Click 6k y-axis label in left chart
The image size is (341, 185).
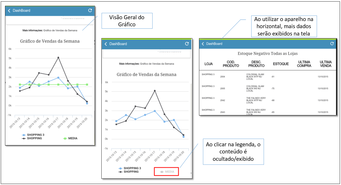10,49
